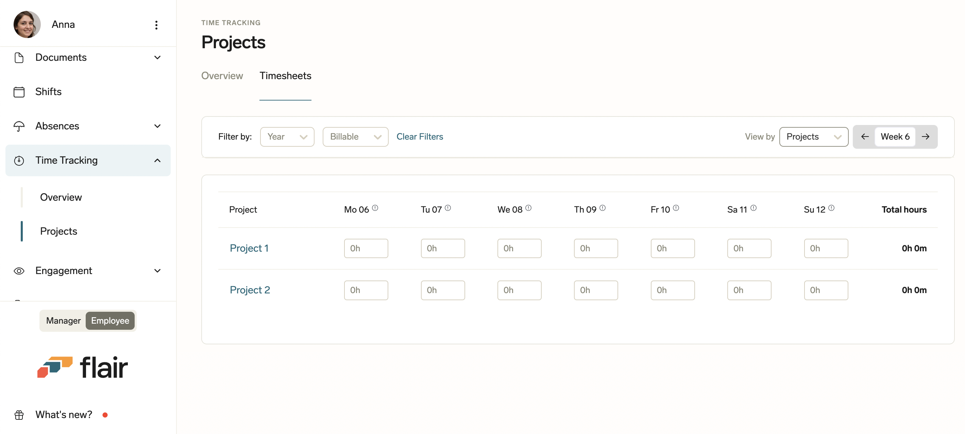Open the Year filter dropdown

(287, 137)
